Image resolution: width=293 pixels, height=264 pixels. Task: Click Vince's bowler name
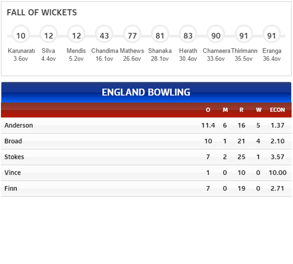(x=13, y=172)
